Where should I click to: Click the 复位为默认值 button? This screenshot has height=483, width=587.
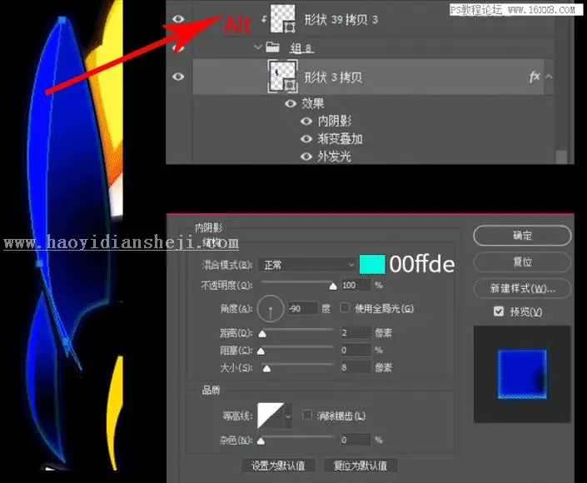pyautogui.click(x=361, y=466)
